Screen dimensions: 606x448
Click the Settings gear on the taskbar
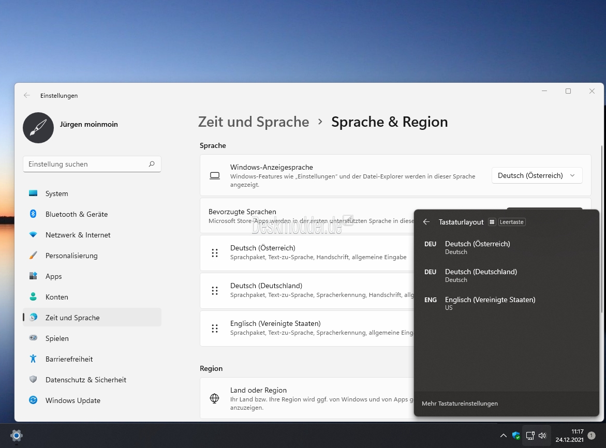pos(16,436)
